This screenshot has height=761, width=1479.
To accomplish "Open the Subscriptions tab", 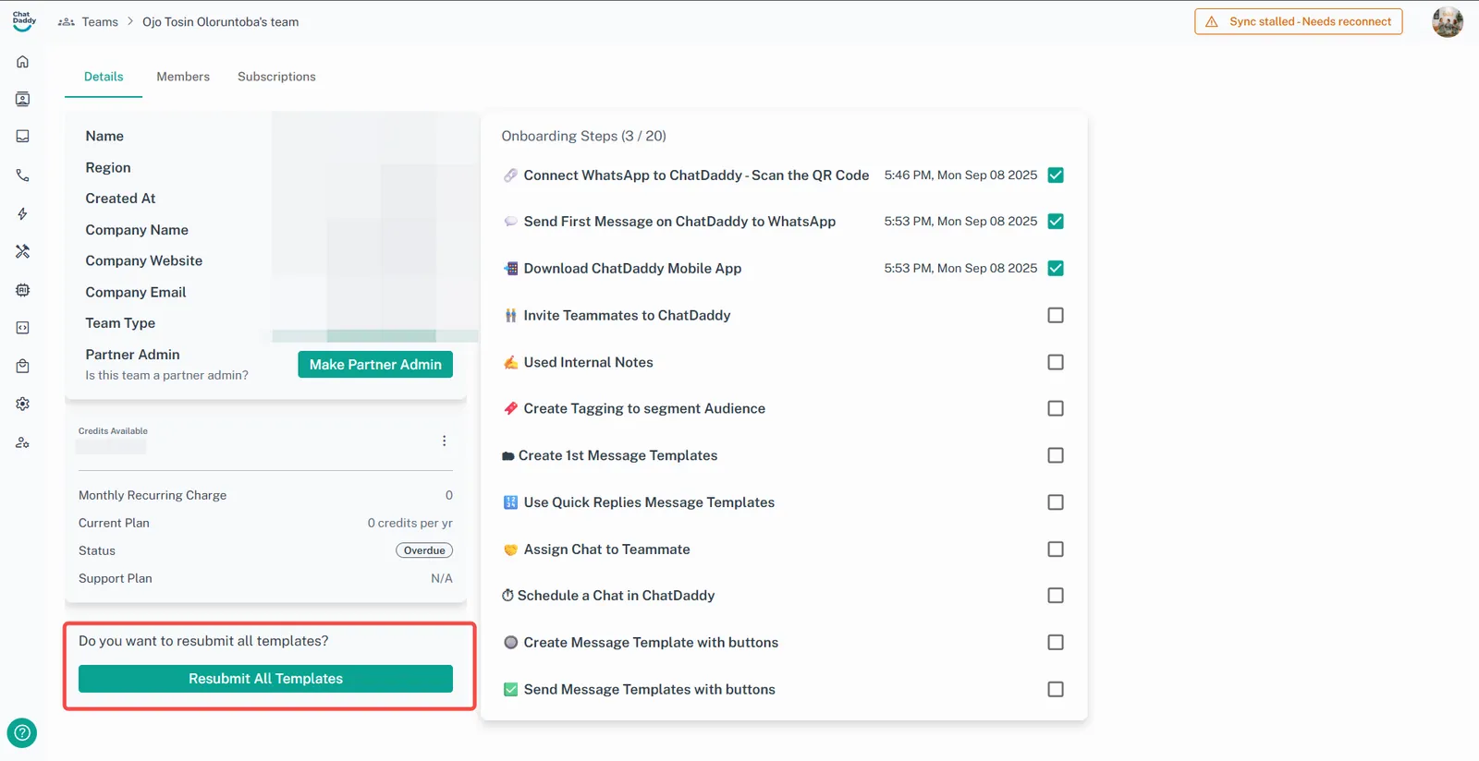I will [276, 77].
